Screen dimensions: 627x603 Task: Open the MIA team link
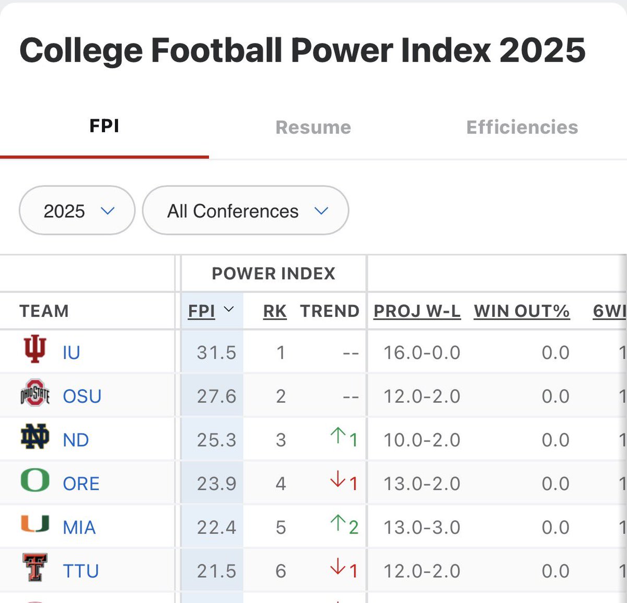(79, 527)
